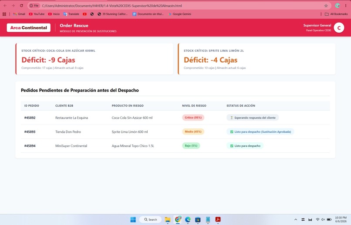The width and height of the screenshot is (351, 225).
Task: Select order #45894
Action: [x=30, y=146]
